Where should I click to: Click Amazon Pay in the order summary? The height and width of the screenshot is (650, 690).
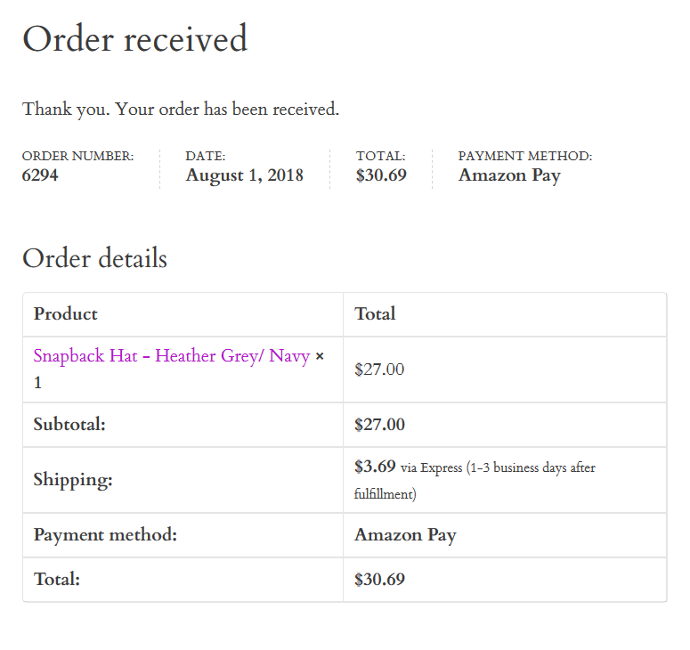509,175
